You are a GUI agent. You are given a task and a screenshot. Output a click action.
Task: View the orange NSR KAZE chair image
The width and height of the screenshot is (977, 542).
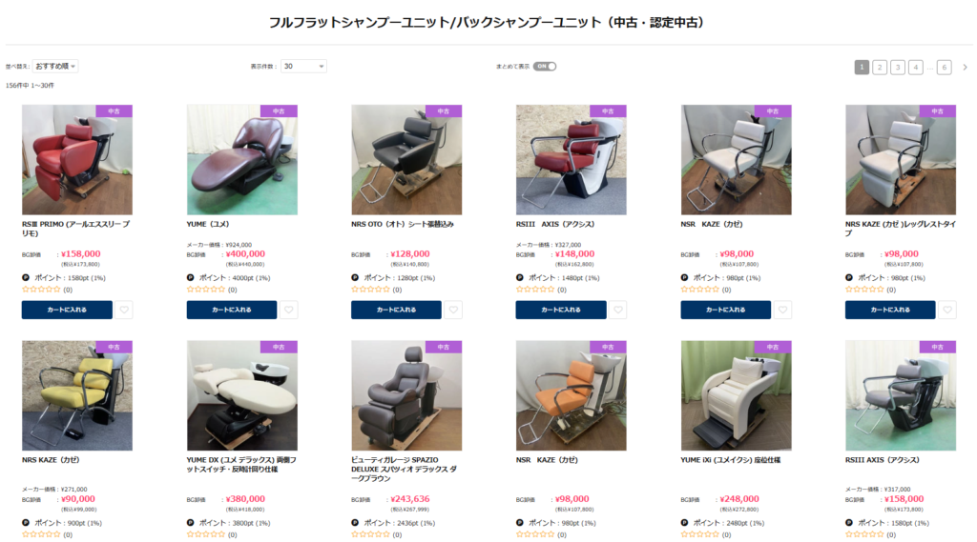point(571,395)
